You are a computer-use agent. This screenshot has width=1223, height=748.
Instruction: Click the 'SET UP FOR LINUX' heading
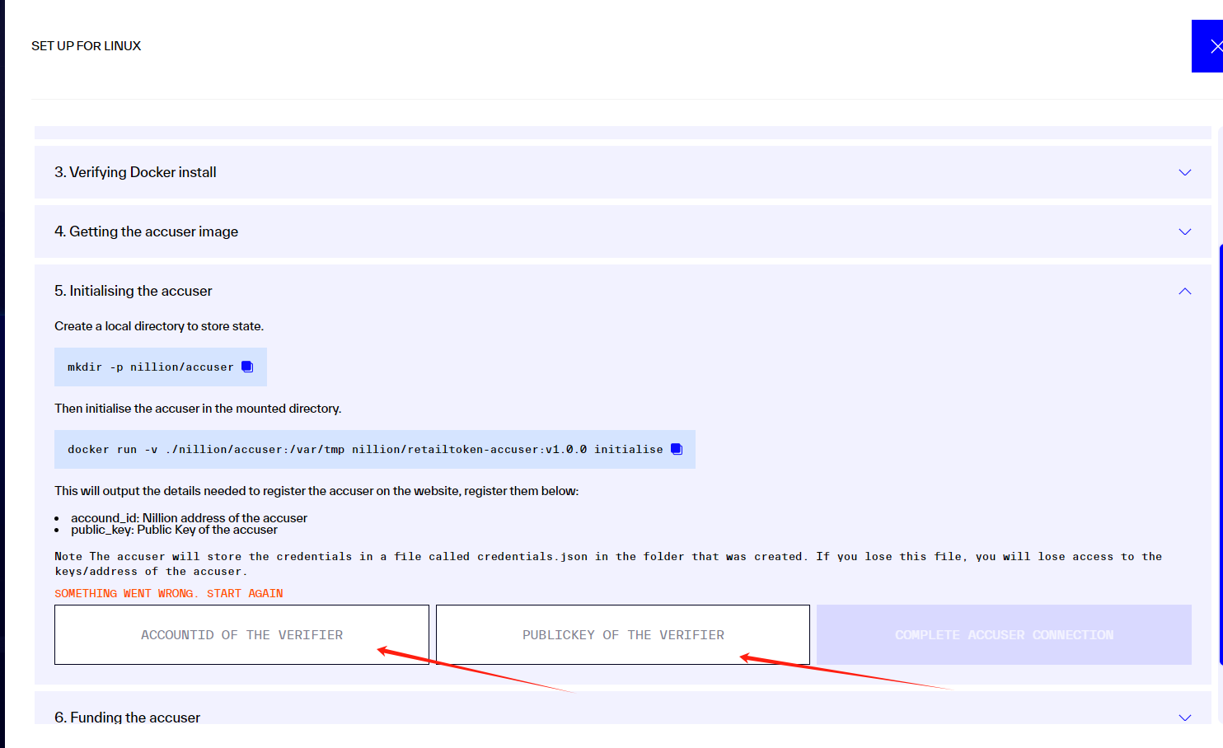click(86, 46)
